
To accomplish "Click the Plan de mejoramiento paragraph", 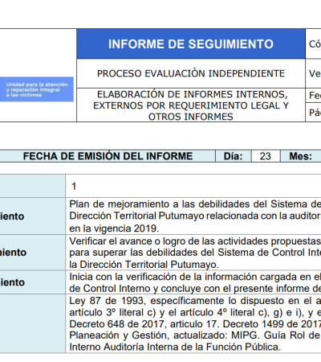I will coord(195,216).
